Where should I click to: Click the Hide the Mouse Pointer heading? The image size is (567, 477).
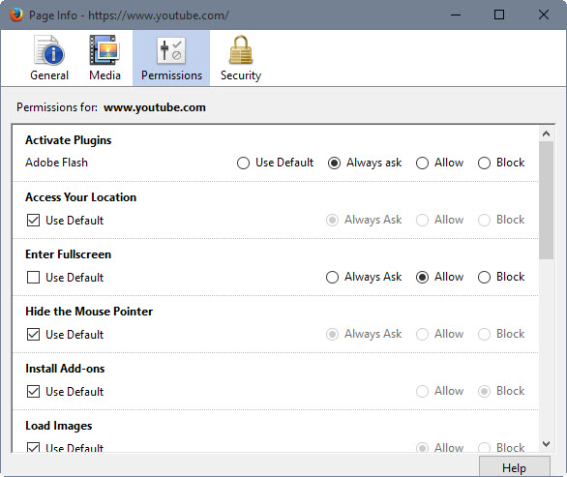[89, 312]
